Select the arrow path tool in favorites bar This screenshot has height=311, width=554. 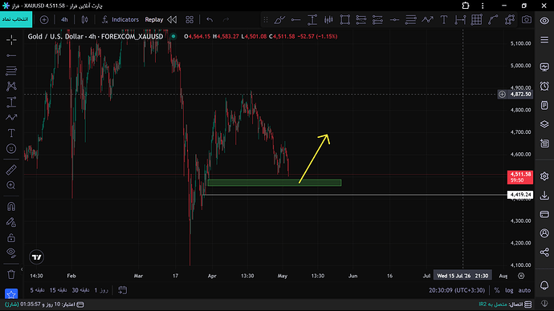point(427,20)
